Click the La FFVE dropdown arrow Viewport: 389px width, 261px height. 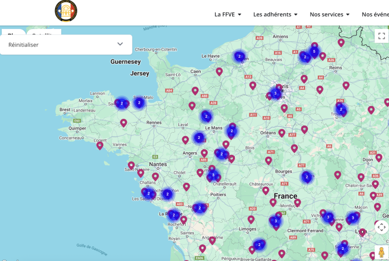(240, 14)
